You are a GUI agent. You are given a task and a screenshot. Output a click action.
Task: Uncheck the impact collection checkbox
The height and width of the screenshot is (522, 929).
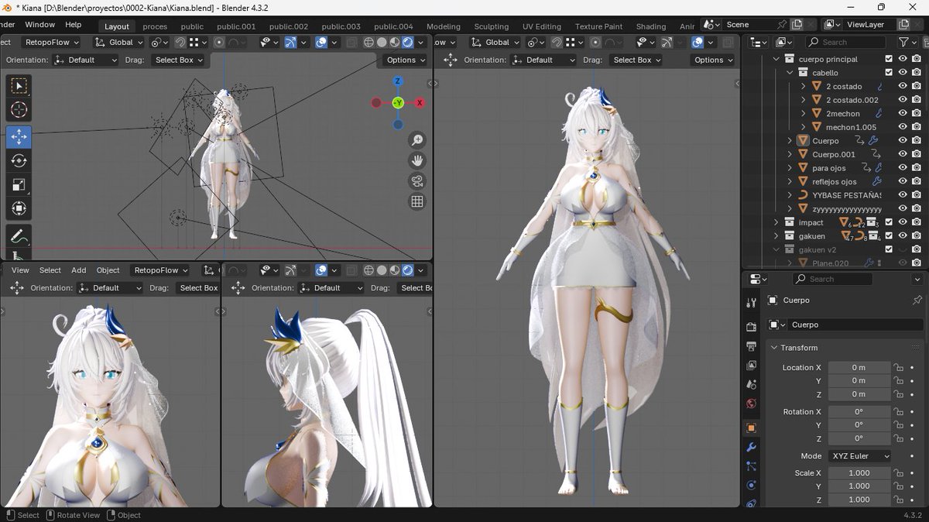(889, 222)
